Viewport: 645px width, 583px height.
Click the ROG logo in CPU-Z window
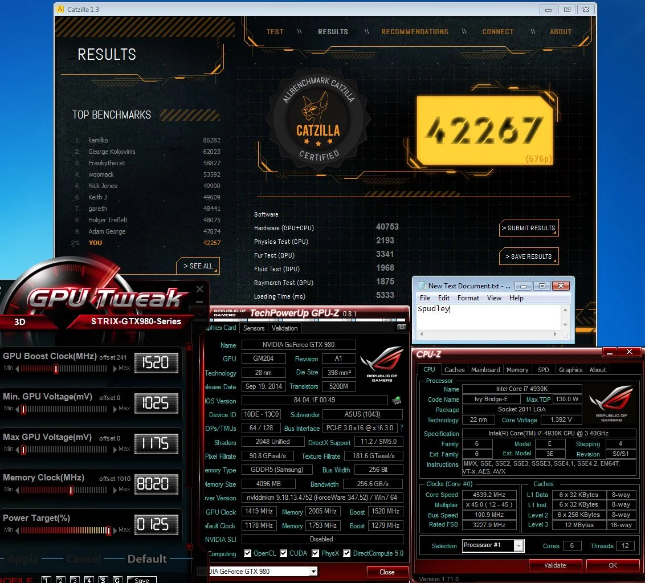tap(611, 403)
